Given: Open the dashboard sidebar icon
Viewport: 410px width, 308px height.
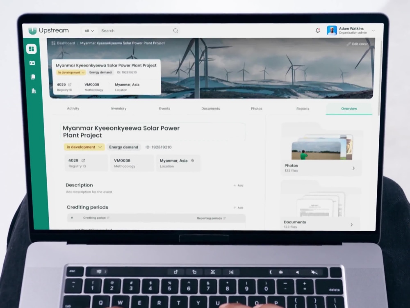Looking at the screenshot, I should tap(32, 49).
